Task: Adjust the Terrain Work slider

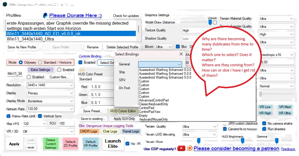Action: pyautogui.click(x=199, y=141)
